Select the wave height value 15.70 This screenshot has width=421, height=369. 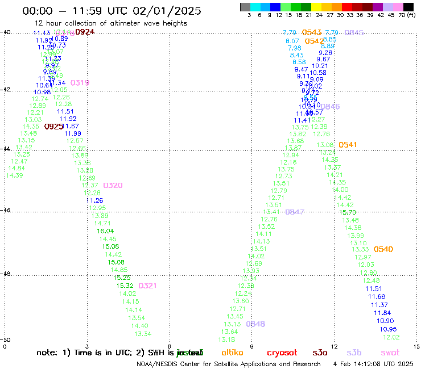[x=348, y=212]
